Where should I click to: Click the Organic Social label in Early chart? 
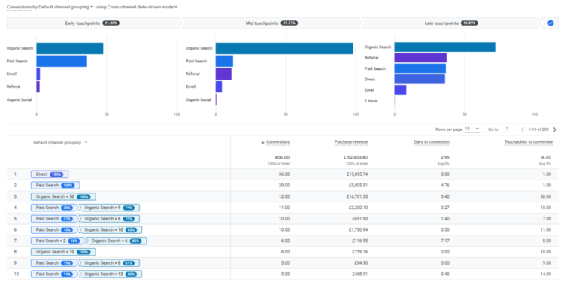click(19, 100)
